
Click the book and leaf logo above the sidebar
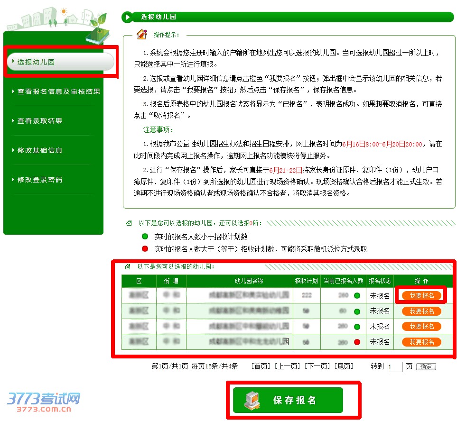coord(100,29)
